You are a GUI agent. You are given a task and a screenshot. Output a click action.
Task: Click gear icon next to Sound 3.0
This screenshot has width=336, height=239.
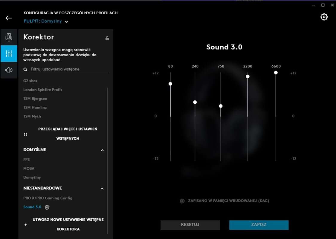click(x=47, y=207)
